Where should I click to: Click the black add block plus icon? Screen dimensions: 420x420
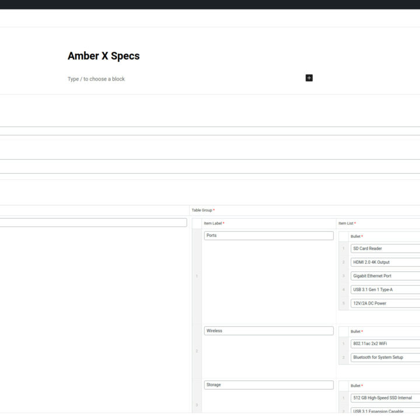pos(309,78)
